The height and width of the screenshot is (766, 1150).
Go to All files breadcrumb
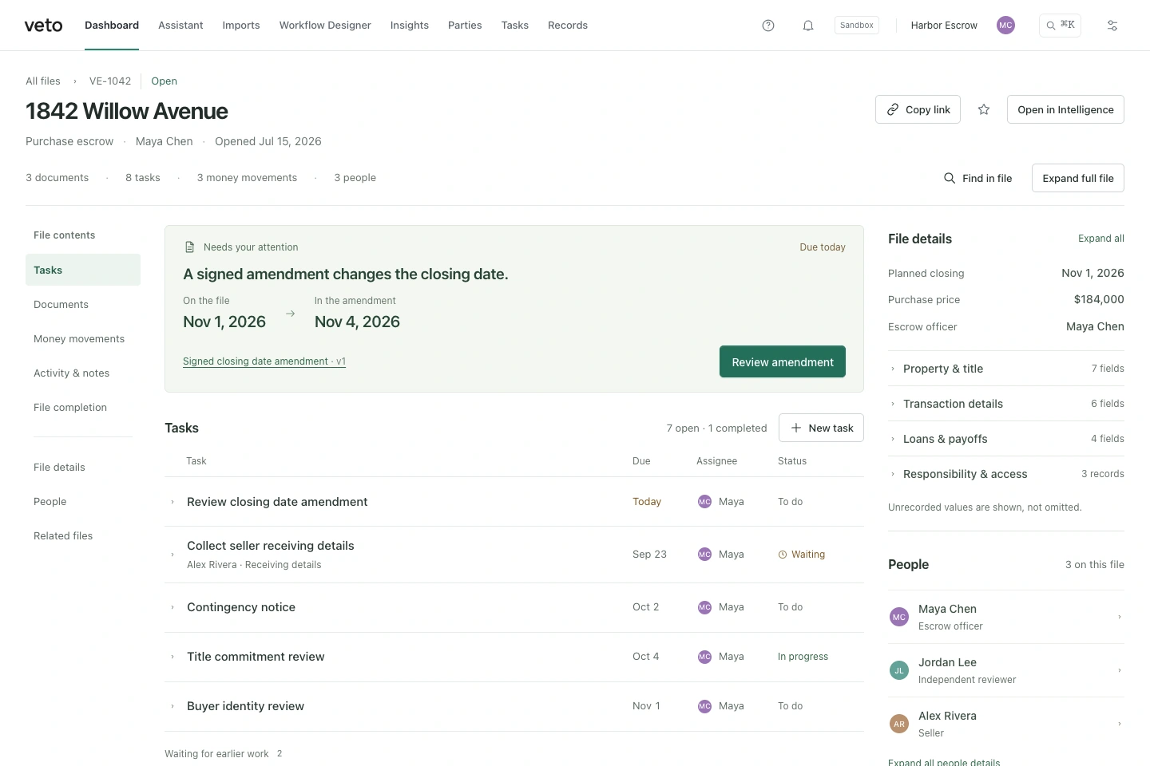(43, 81)
